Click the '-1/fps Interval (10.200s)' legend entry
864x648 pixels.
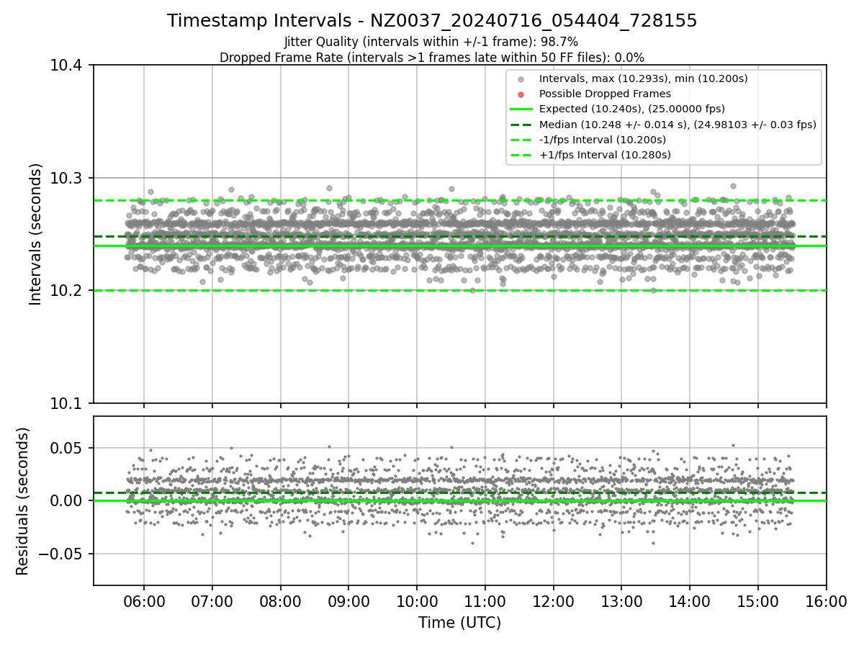[602, 140]
